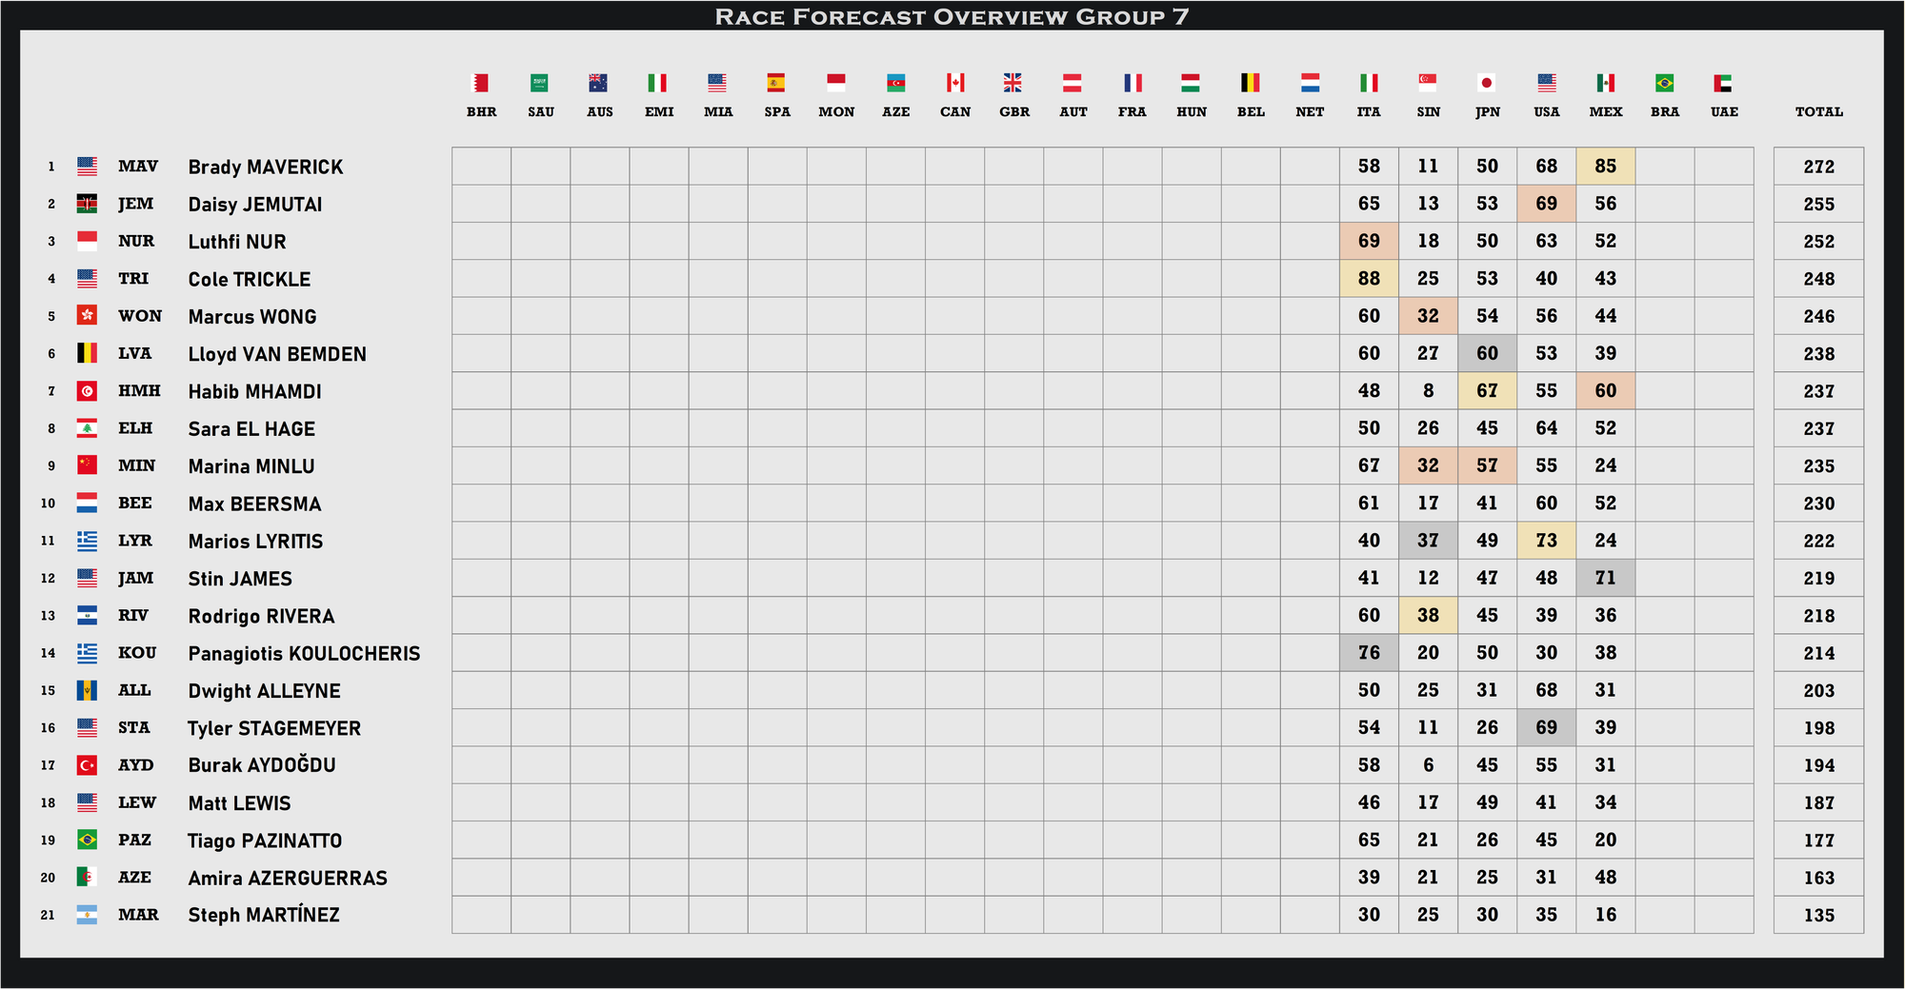Click the empty BHR cell for Luthfi NUR
Screen dimensions: 1905x989
click(x=481, y=241)
